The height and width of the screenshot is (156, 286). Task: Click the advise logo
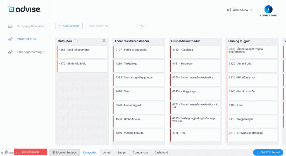[x=25, y=9]
